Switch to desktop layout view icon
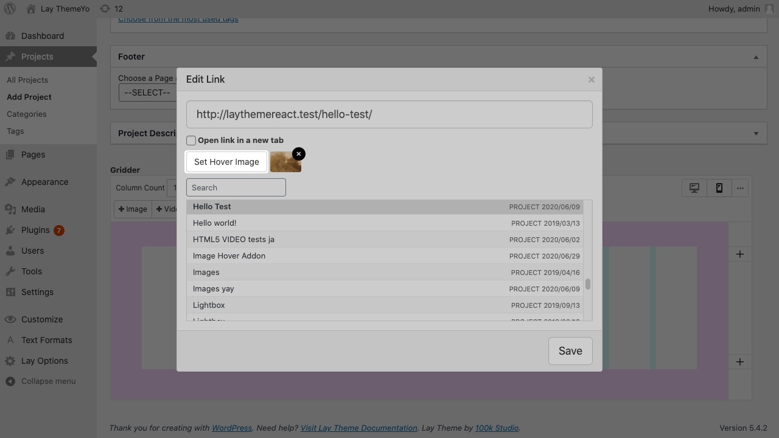Image resolution: width=779 pixels, height=438 pixels. click(x=694, y=188)
